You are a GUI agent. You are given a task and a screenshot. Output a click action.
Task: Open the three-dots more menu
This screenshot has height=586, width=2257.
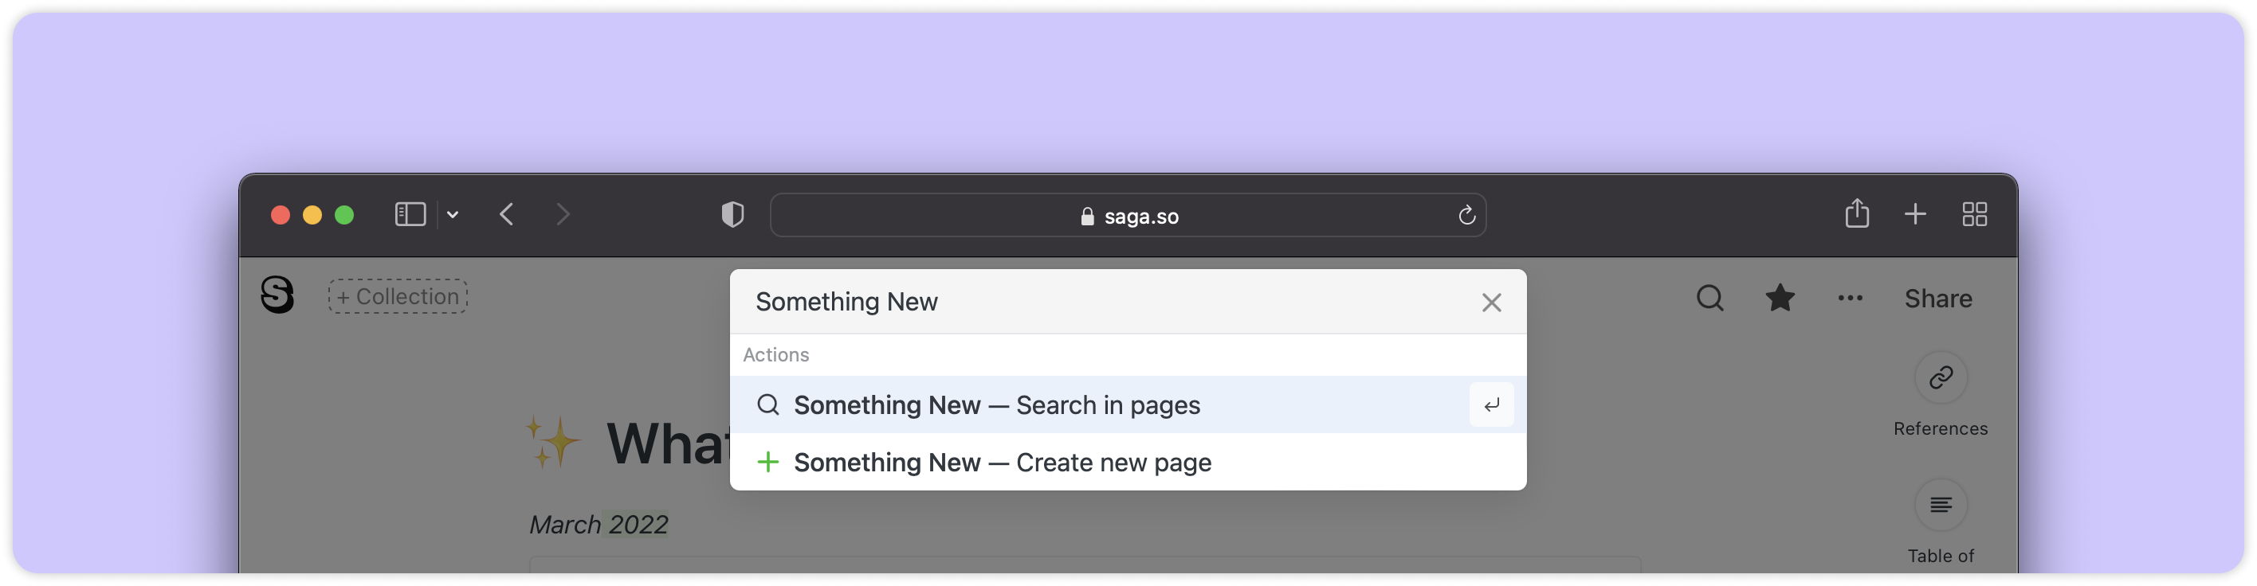pyautogui.click(x=1850, y=299)
